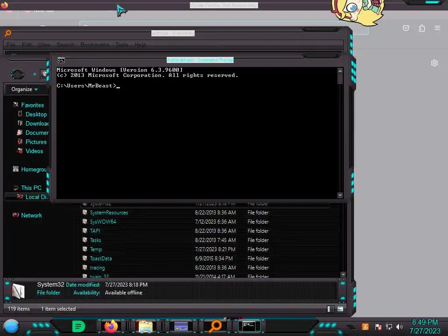Open Firefox hamburger menu

[x=437, y=28]
